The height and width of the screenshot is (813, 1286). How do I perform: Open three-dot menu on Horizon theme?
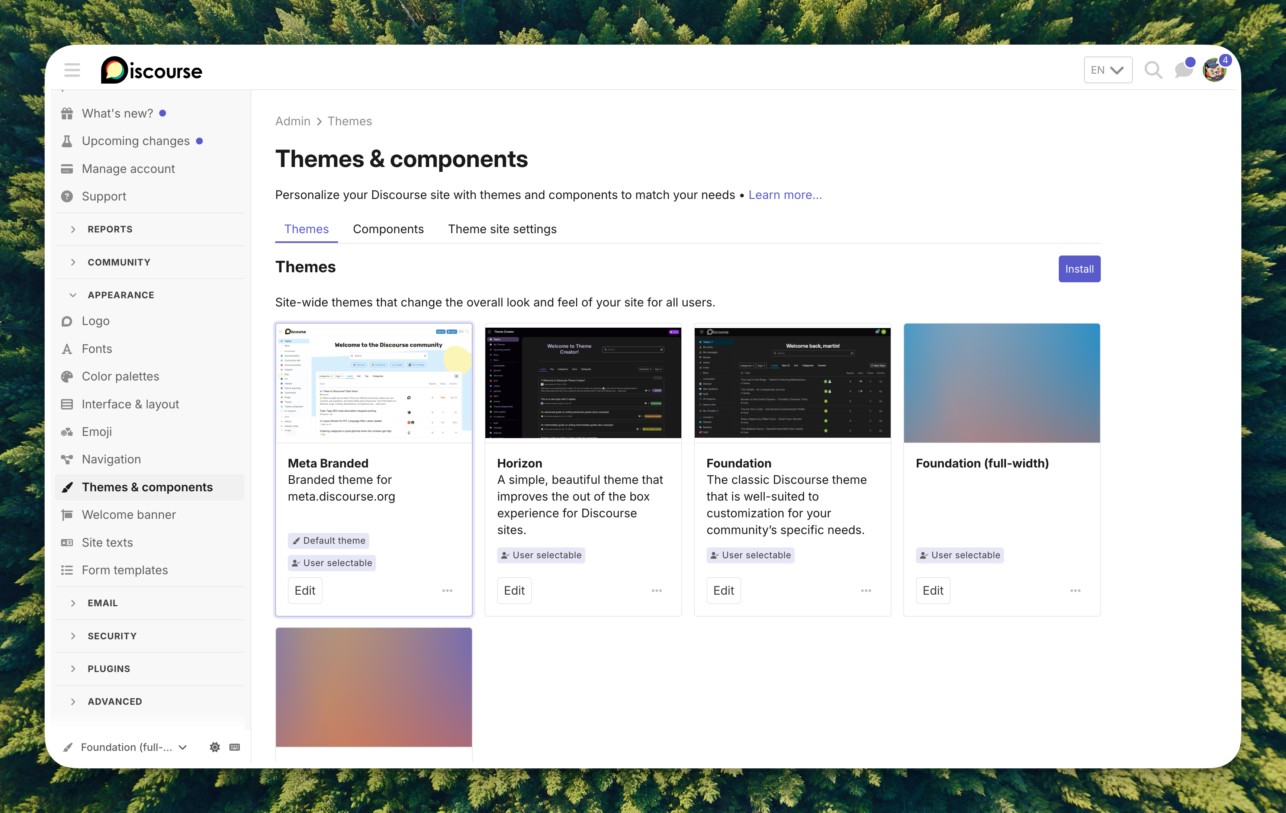[x=656, y=590]
